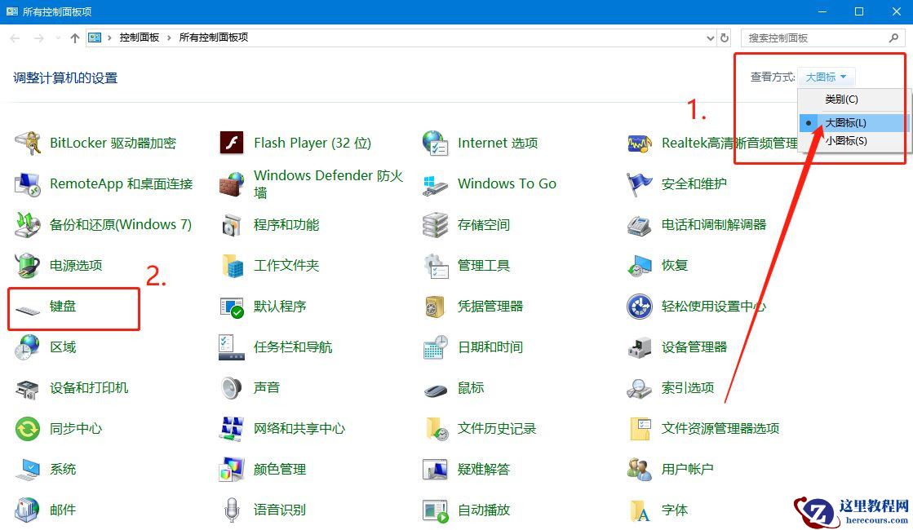Select the 小图标(S) view option
The image size is (913, 530).
(848, 140)
